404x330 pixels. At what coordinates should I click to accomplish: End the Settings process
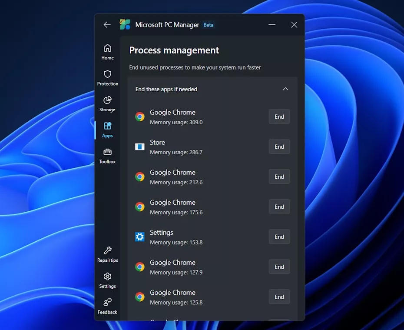click(x=279, y=237)
